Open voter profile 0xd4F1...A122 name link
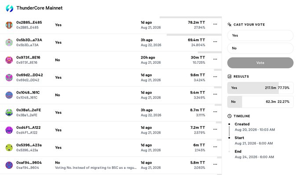This screenshot has width=299, height=175. click(29, 128)
